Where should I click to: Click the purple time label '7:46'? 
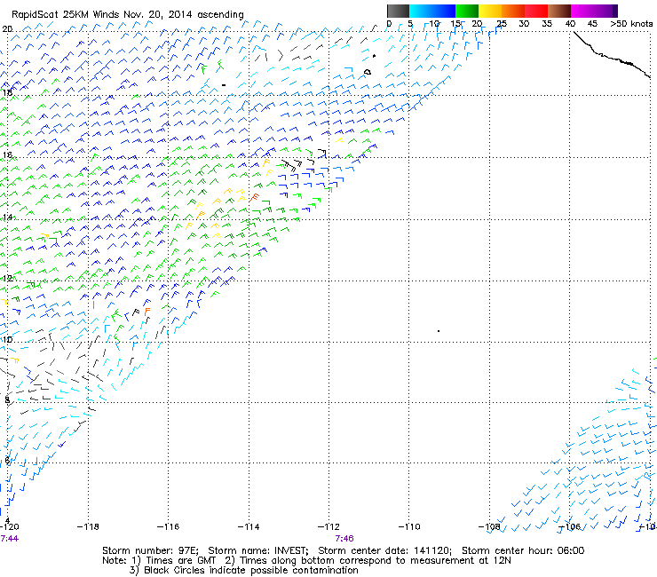click(x=344, y=539)
